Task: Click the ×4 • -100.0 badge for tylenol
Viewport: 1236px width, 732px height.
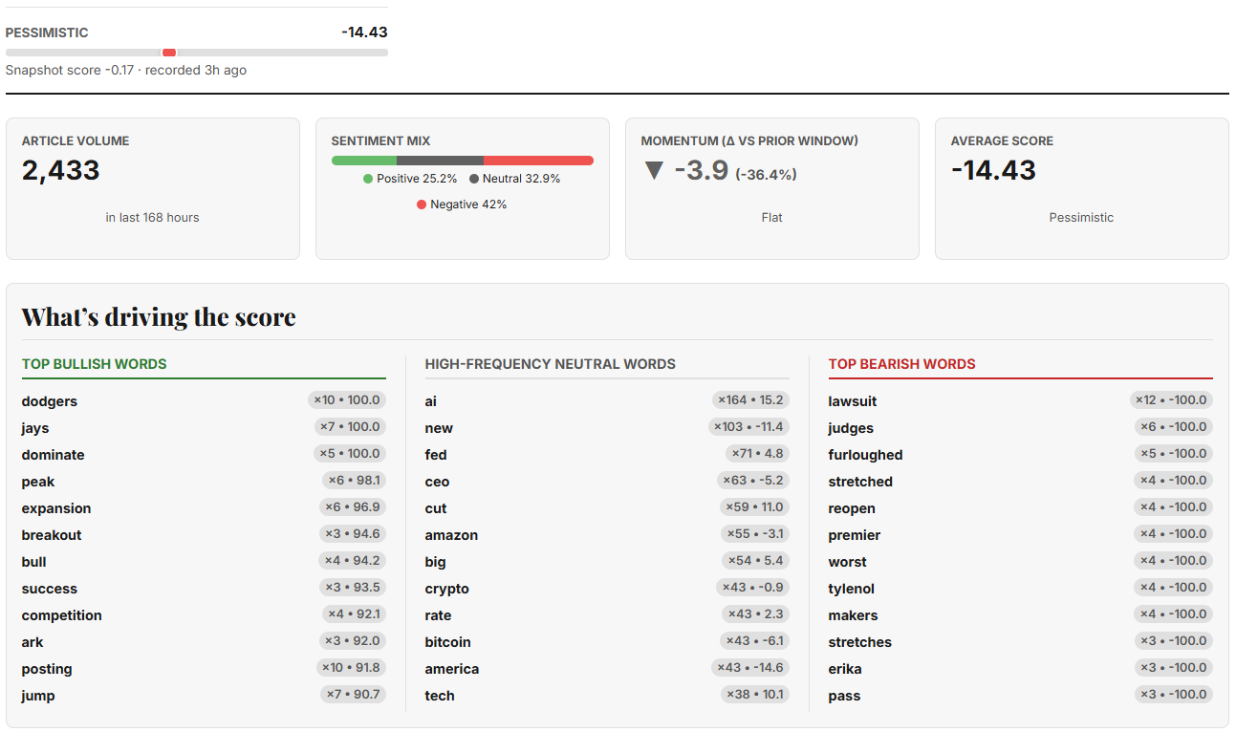Action: click(1173, 588)
